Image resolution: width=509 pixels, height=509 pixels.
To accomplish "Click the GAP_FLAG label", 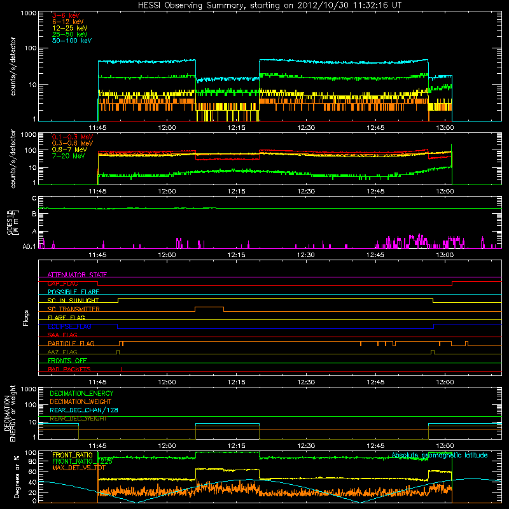I will click(62, 283).
